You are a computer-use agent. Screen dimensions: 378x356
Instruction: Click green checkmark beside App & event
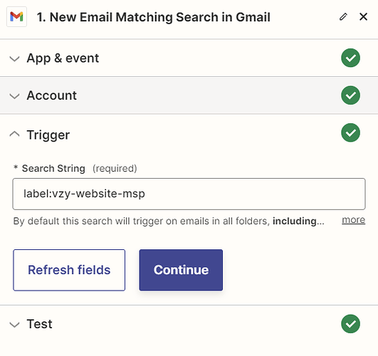coord(350,58)
